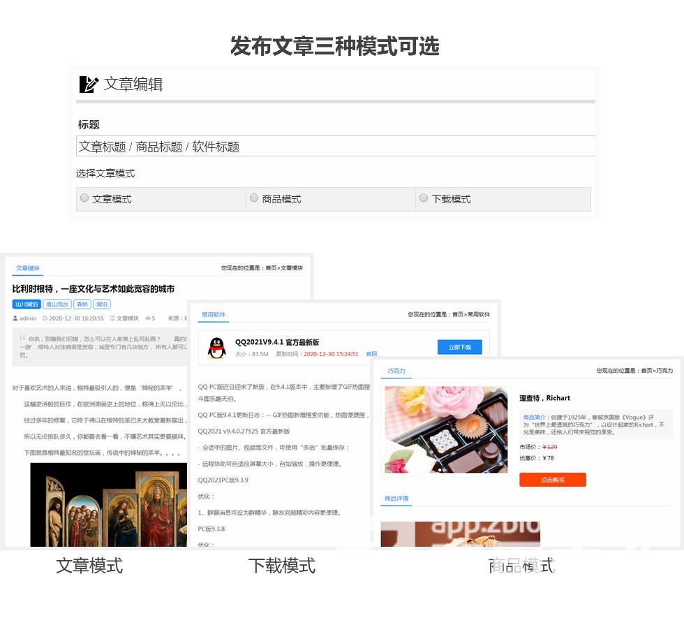Click the title input field
Image resolution: width=684 pixels, height=625 pixels.
(336, 146)
